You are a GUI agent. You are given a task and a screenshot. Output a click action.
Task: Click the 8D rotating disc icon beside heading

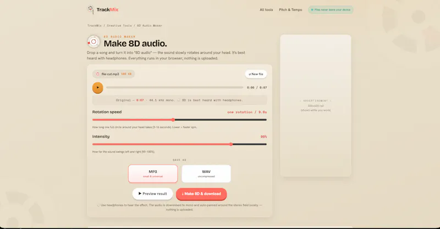(94, 42)
